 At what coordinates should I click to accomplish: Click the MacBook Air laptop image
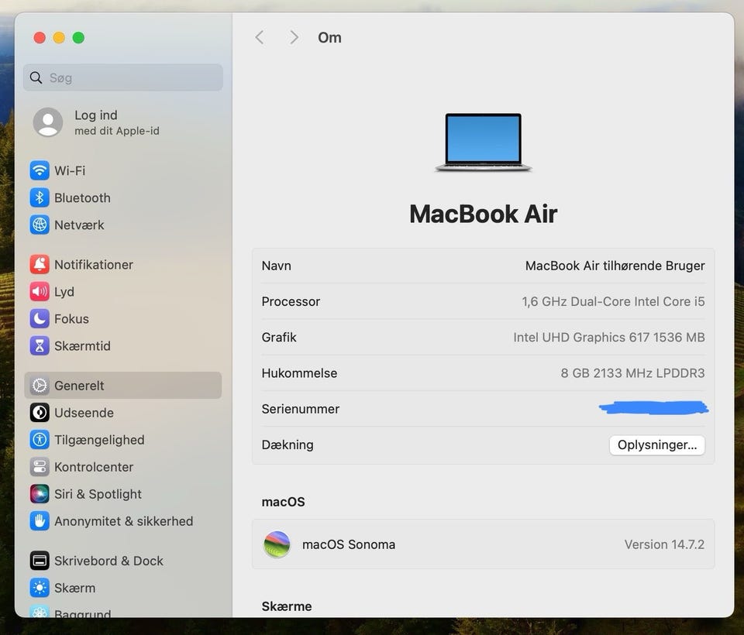(x=483, y=142)
